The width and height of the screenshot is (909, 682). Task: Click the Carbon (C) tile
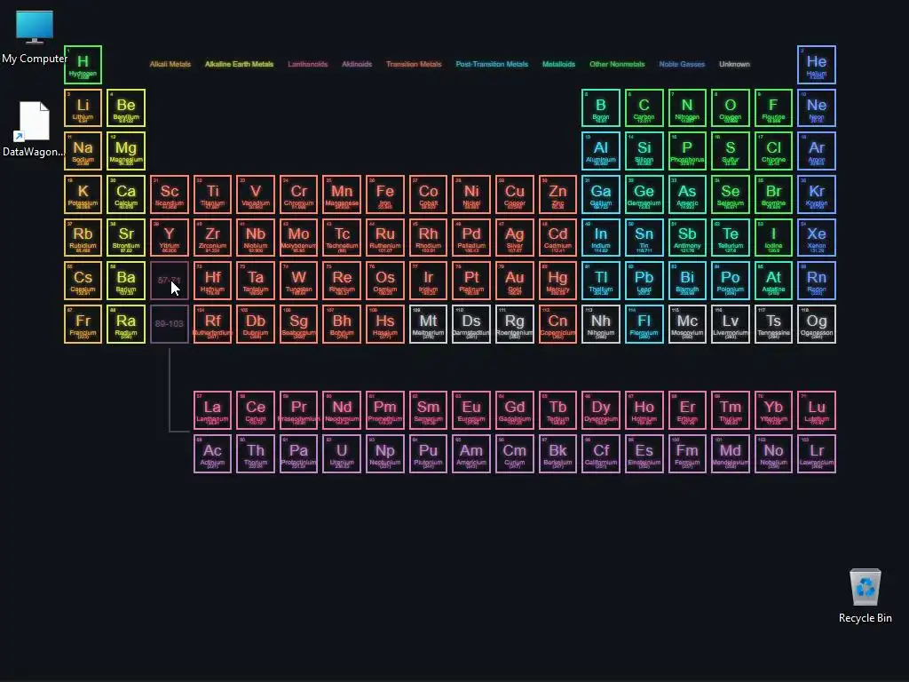click(x=644, y=107)
